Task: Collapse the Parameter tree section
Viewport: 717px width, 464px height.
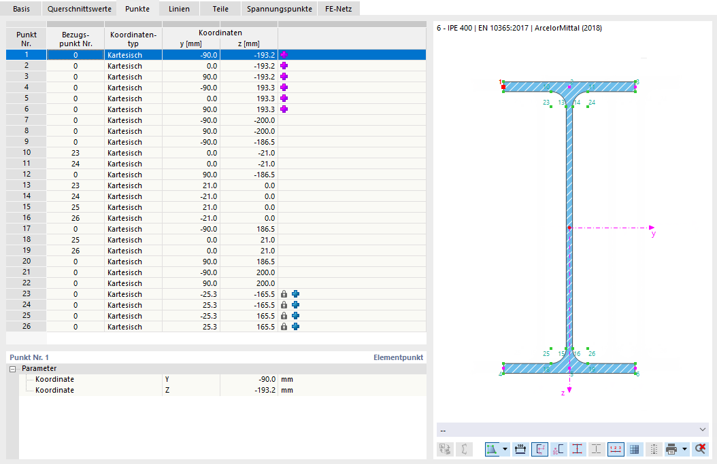Action: [x=13, y=369]
